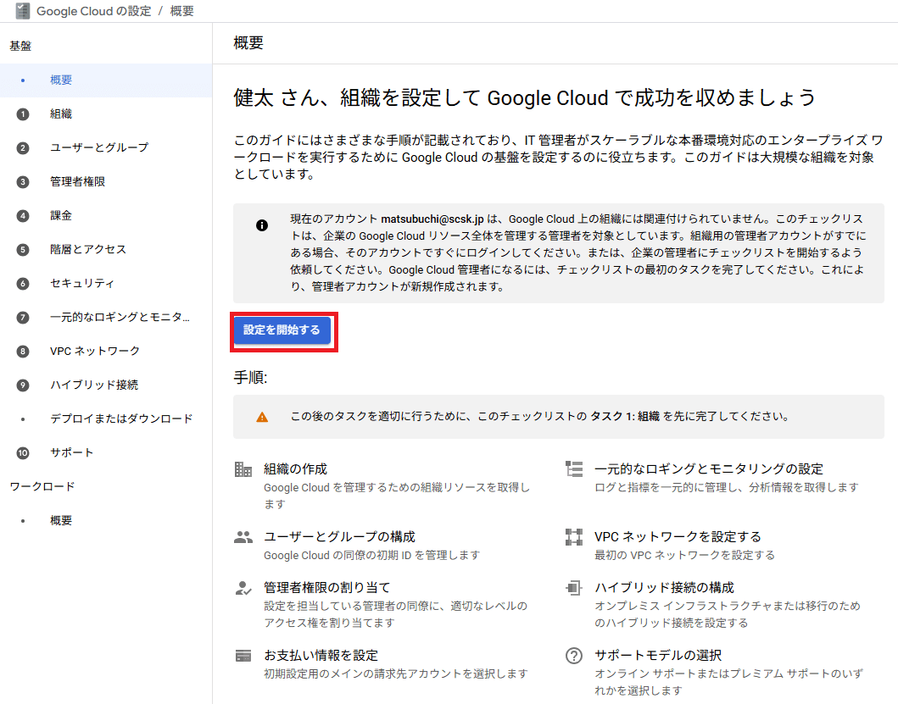898x704 pixels.
Task: Click step 6 number badge beside セキュリティ
Action: click(x=23, y=283)
